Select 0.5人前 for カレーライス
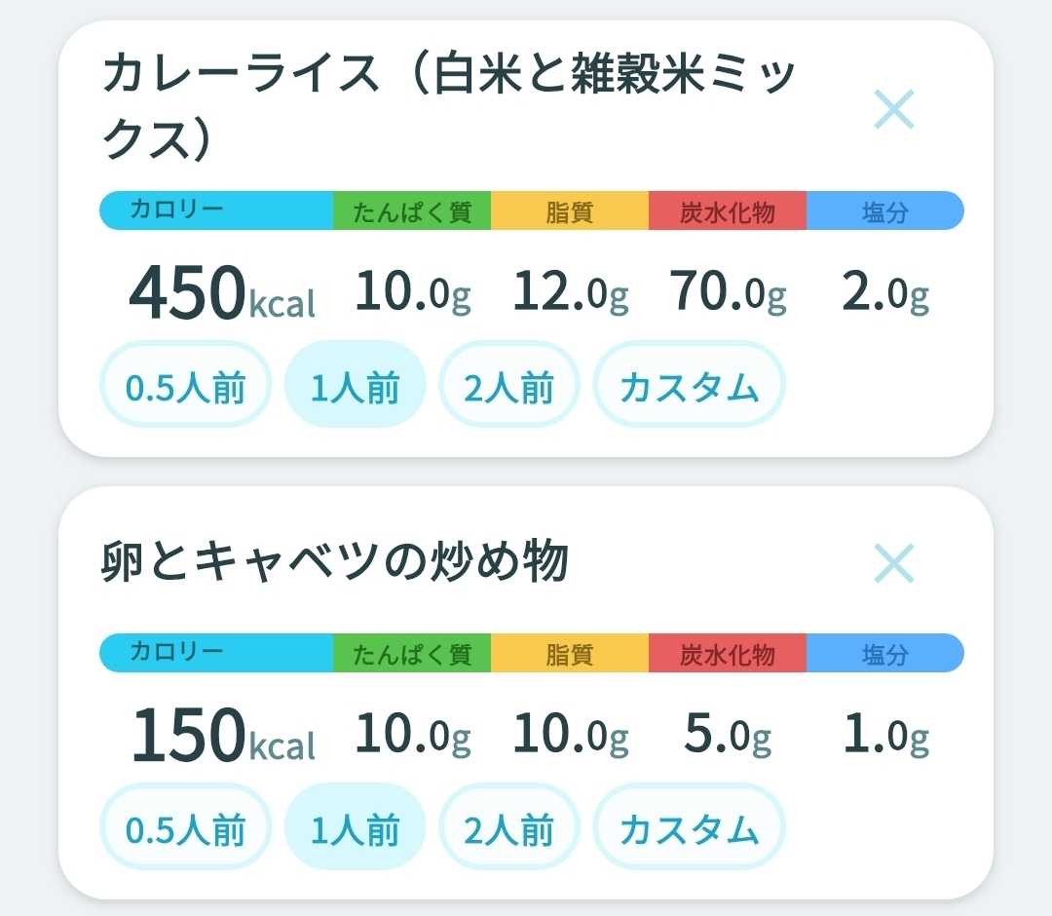This screenshot has width=1052, height=916. [x=185, y=385]
